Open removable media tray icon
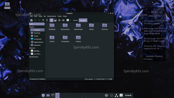 (x=121, y=95)
